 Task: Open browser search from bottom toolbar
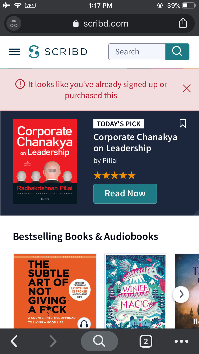(99, 341)
